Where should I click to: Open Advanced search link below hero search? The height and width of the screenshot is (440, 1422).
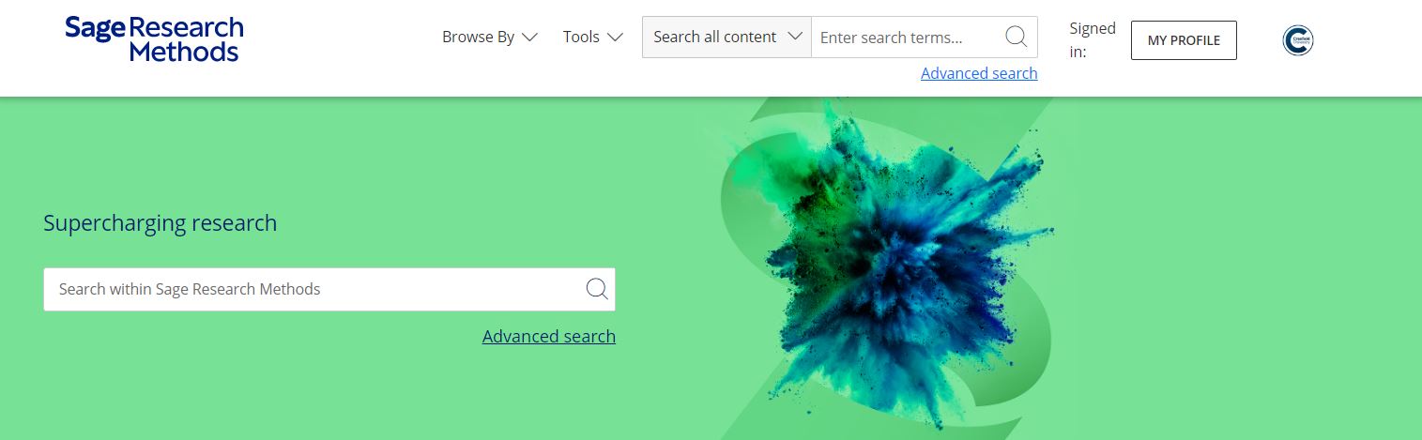[x=549, y=336]
